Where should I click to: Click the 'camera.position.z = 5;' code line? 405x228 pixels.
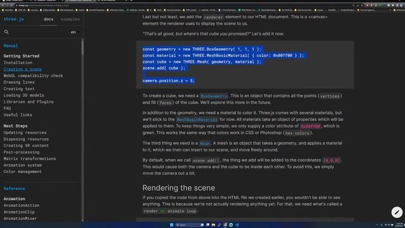click(169, 80)
